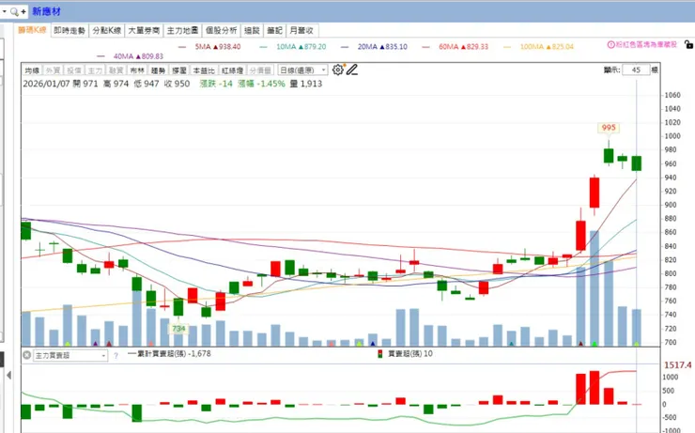Toggle the 融資 overlay button
Image resolution: width=695 pixels, height=433 pixels.
click(x=116, y=70)
